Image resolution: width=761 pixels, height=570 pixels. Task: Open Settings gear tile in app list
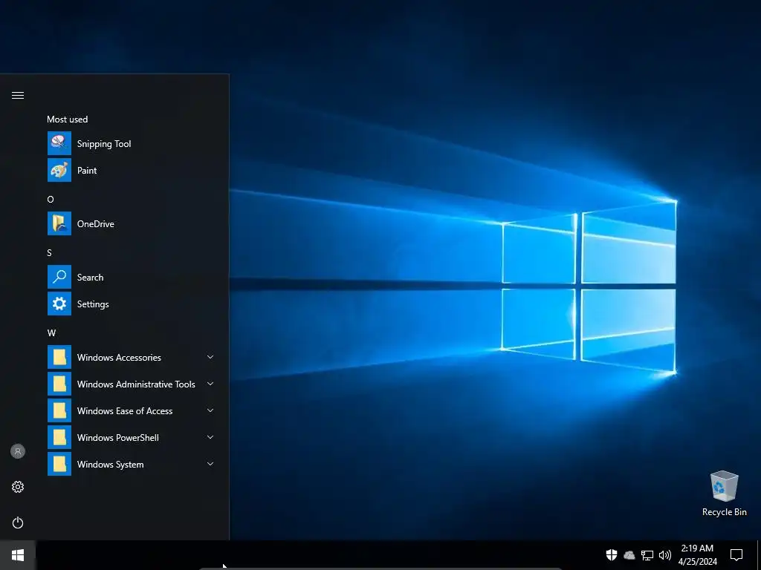coord(59,304)
